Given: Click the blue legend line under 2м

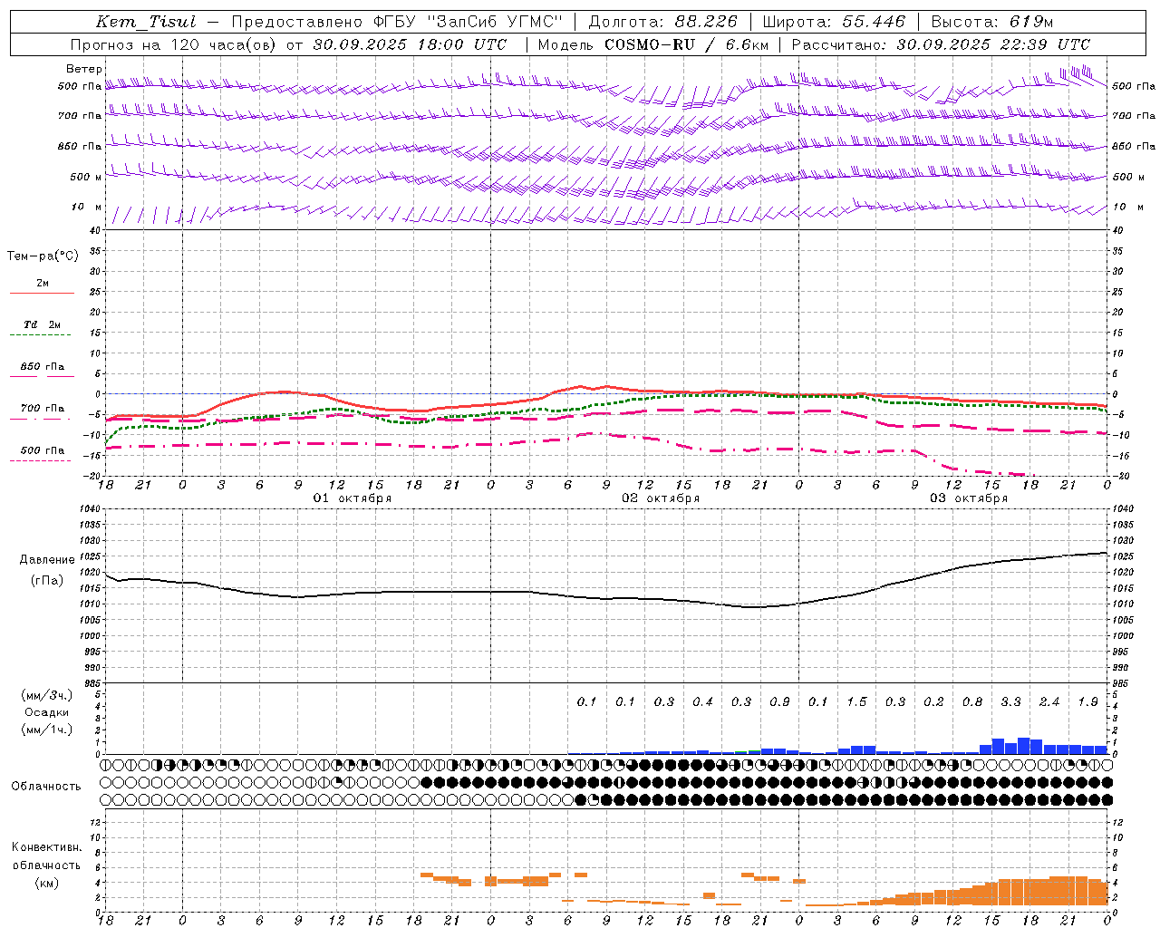Looking at the screenshot, I should tap(42, 294).
